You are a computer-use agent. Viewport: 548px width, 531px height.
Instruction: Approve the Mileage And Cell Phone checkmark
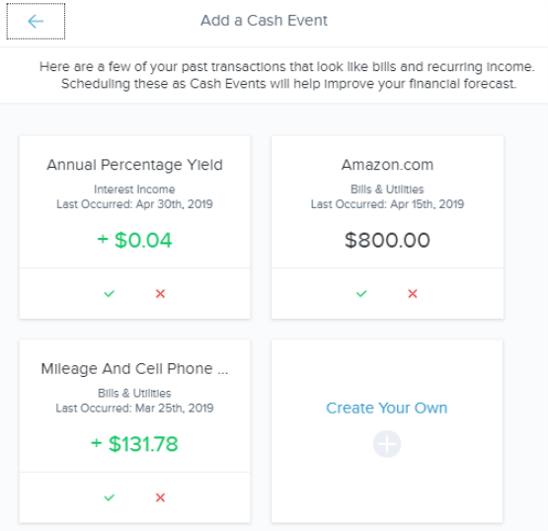110,497
